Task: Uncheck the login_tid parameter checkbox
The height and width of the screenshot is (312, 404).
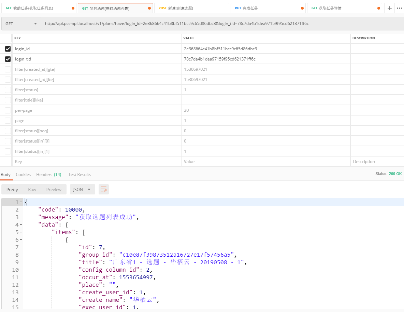Action: coord(8,59)
